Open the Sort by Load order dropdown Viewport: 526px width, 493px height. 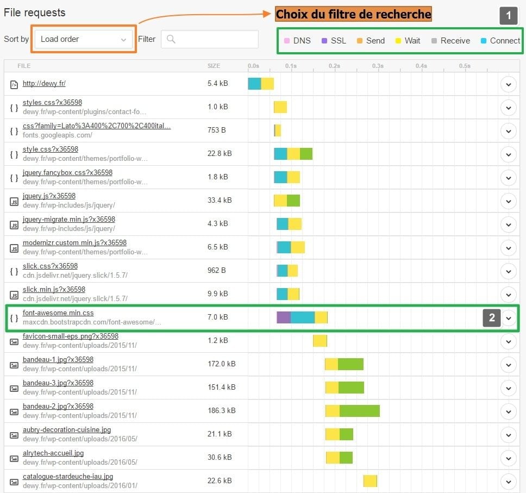(83, 39)
